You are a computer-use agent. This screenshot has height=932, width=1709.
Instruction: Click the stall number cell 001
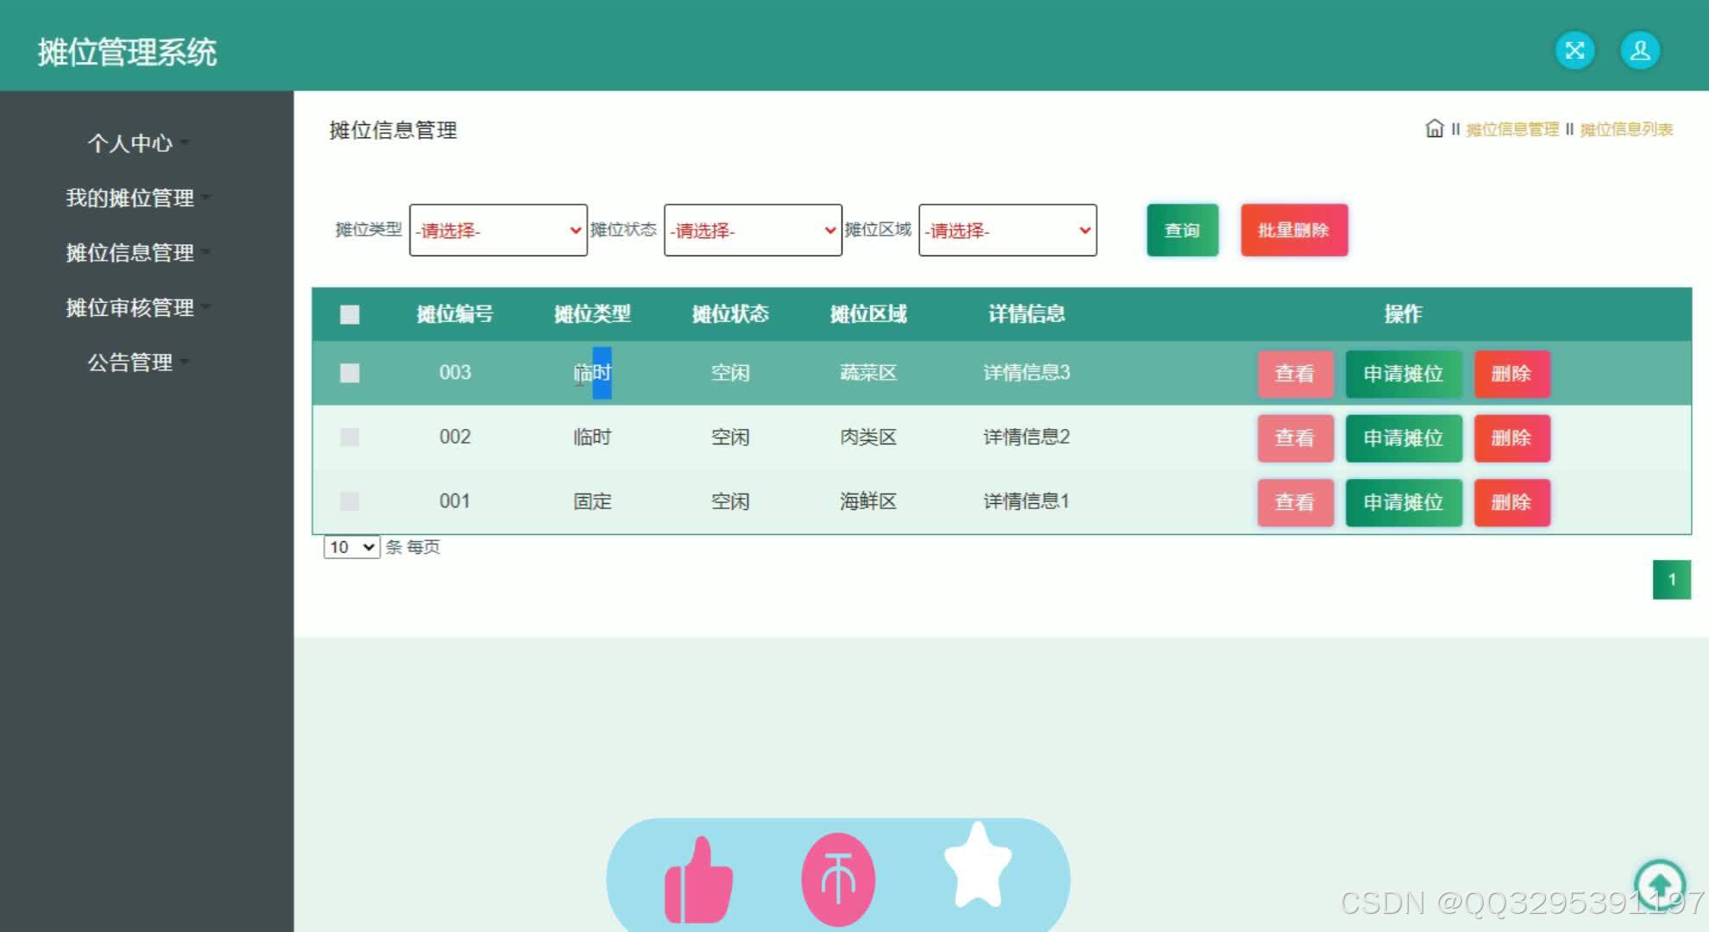[x=455, y=501]
